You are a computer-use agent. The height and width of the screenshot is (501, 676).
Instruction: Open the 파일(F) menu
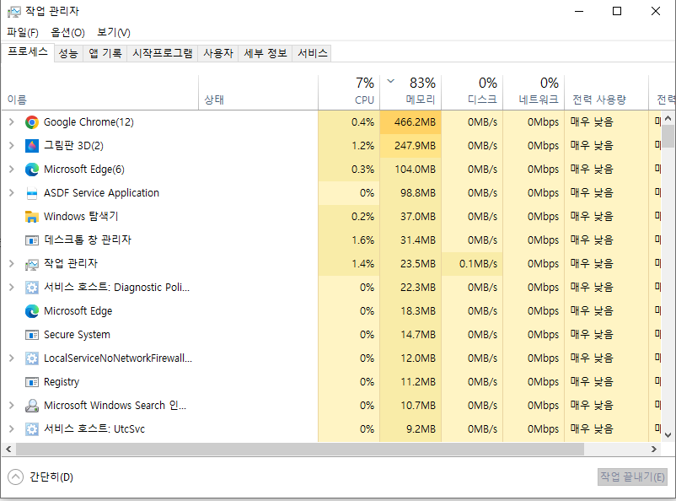click(x=23, y=32)
